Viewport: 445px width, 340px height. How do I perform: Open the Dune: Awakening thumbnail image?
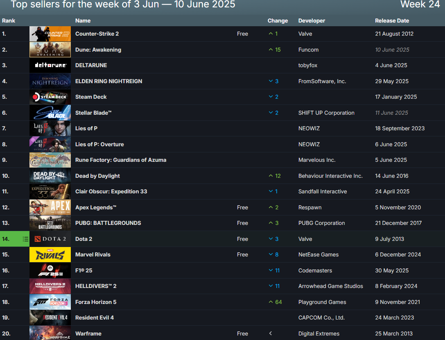click(50, 50)
